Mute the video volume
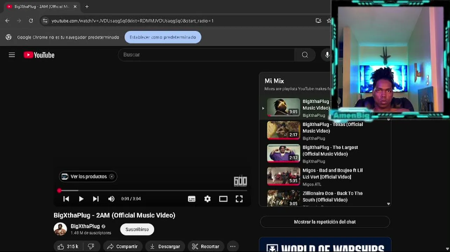This screenshot has height=252, width=450. (x=111, y=199)
